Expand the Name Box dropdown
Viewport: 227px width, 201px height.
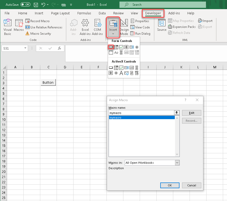coord(25,48)
